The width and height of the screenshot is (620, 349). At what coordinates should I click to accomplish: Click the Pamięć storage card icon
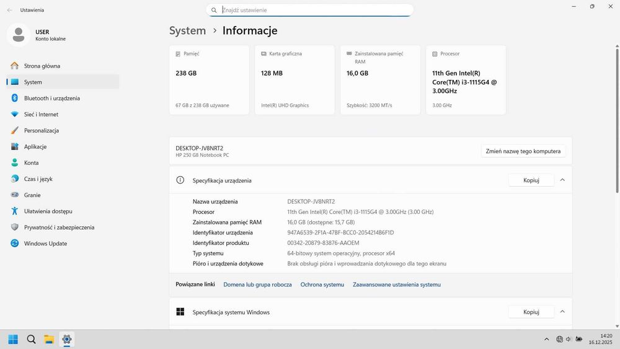[178, 54]
